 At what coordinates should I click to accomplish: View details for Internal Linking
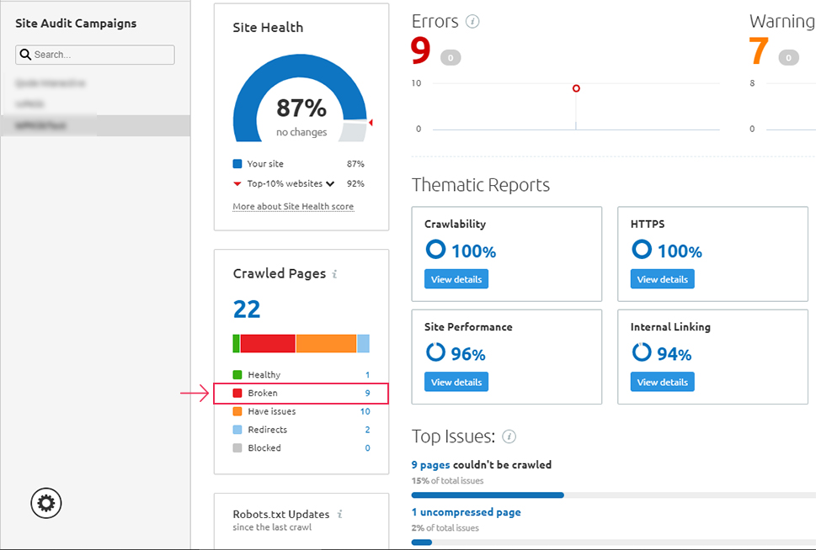tap(662, 381)
